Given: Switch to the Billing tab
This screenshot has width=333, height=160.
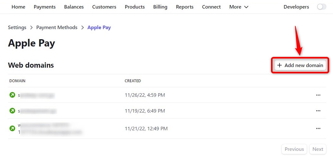Looking at the screenshot, I should coord(160,7).
